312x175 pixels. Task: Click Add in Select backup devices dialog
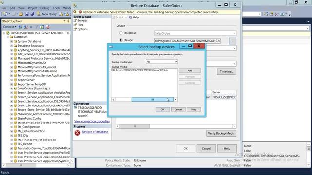pyautogui.click(x=190, y=70)
